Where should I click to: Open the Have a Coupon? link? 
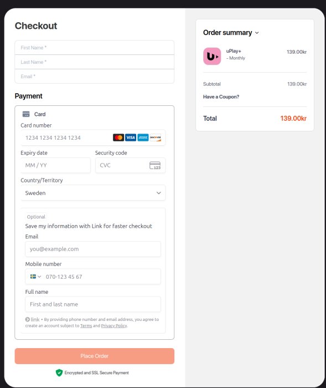[221, 97]
